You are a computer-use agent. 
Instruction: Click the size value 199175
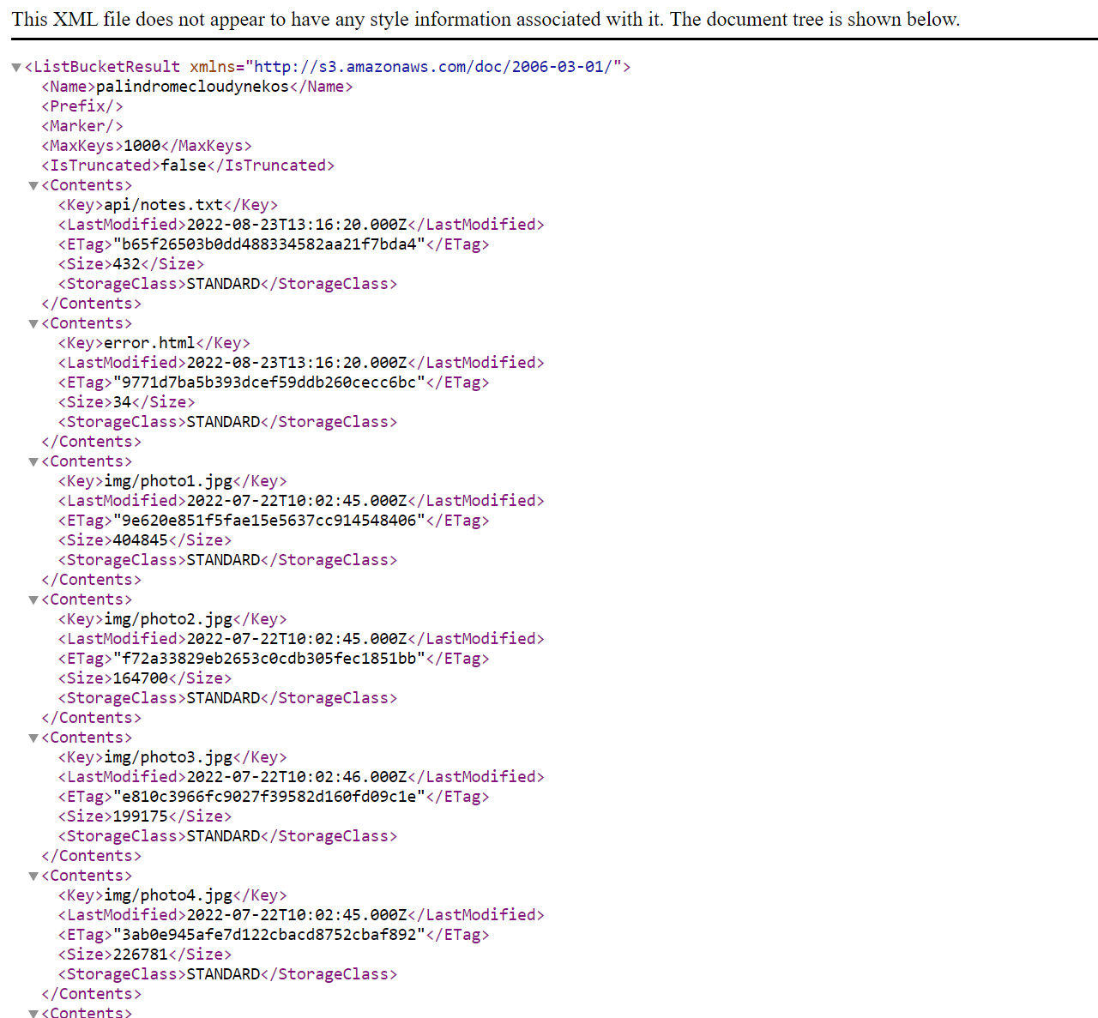click(141, 816)
